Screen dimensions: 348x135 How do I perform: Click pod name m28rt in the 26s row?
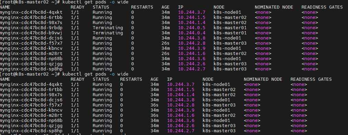click(31, 54)
